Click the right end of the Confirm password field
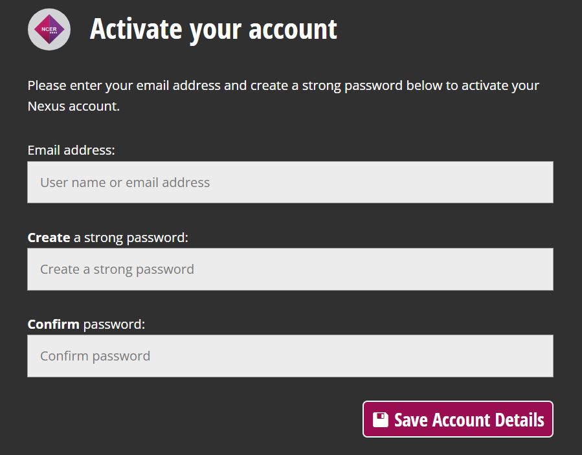 pos(537,356)
